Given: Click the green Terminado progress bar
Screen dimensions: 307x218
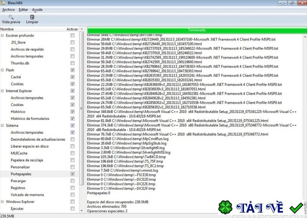Looking at the screenshot, I should click(197, 30).
